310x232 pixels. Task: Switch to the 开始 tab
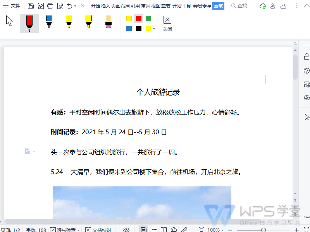tap(96, 6)
